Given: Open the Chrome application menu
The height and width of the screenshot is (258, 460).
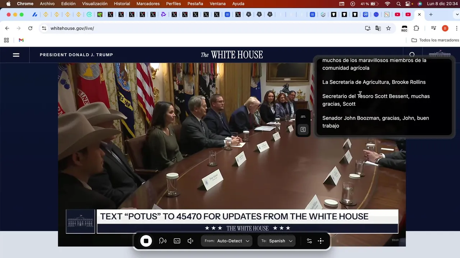Looking at the screenshot, I should point(25,4).
